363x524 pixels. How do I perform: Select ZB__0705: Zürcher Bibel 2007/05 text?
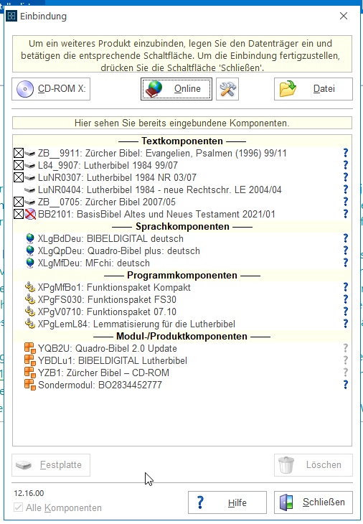[x=106, y=202]
